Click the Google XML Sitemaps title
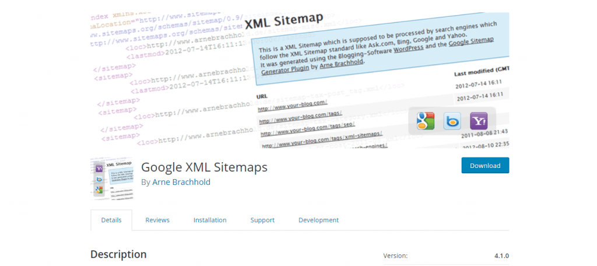Screen dimensions: 597x266 204,167
